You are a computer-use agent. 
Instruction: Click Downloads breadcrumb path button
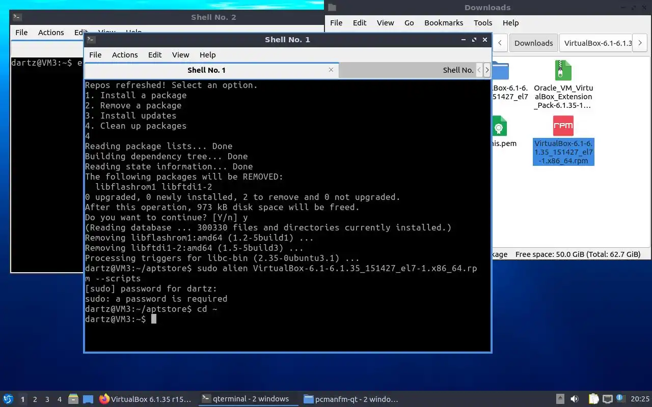(533, 43)
